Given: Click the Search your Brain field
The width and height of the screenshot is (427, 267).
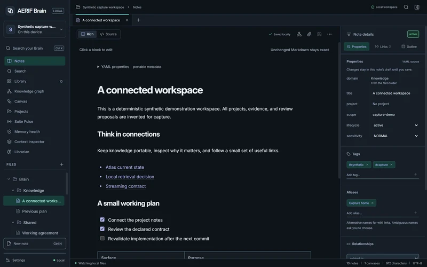Looking at the screenshot, I should point(35,48).
